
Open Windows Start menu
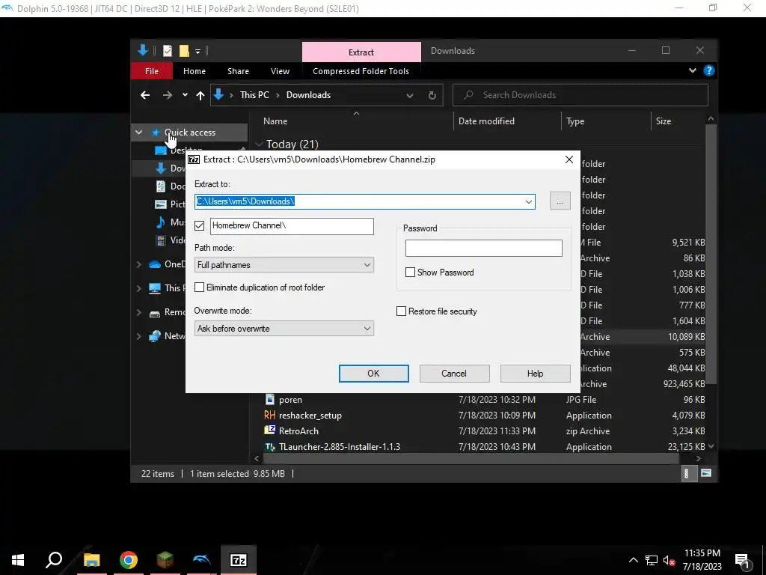point(18,560)
